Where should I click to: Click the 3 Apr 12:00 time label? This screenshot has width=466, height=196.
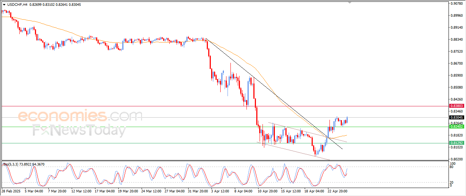pos(221,191)
